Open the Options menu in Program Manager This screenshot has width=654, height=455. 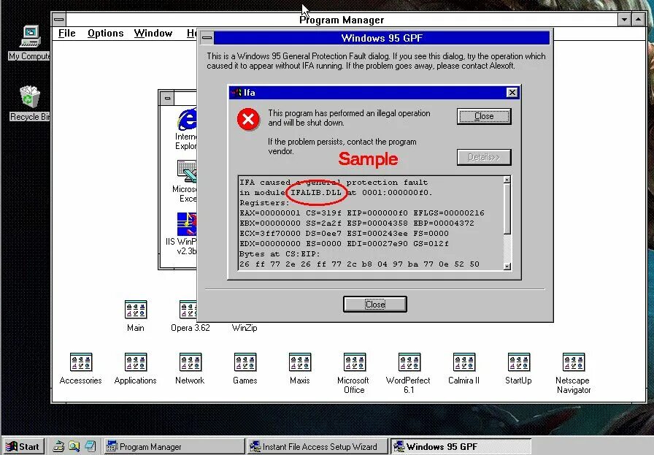tap(106, 34)
